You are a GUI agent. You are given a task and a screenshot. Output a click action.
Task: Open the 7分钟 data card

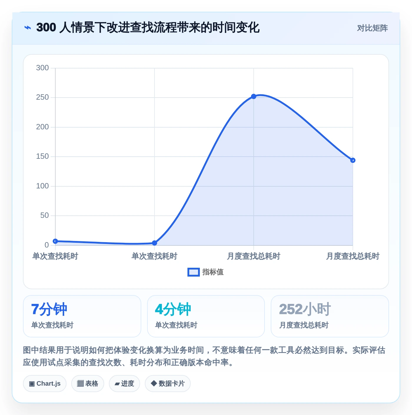click(82, 316)
